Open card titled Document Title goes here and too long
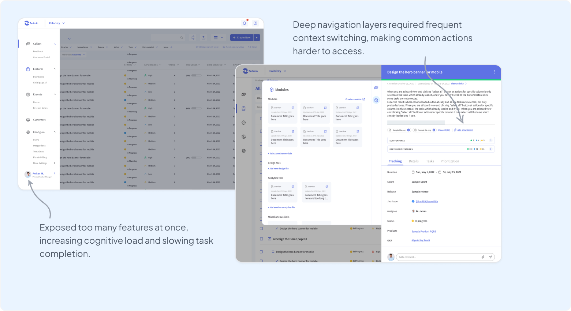This screenshot has width=571, height=311. [317, 192]
